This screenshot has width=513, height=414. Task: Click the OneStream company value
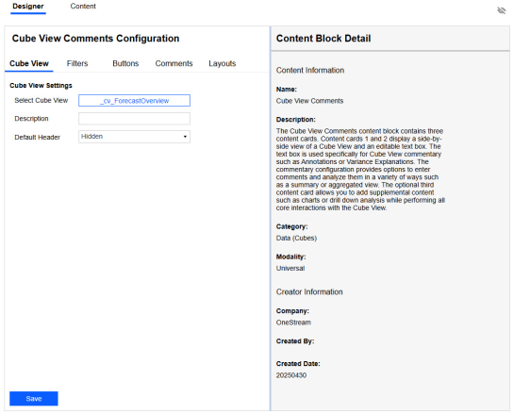click(293, 323)
